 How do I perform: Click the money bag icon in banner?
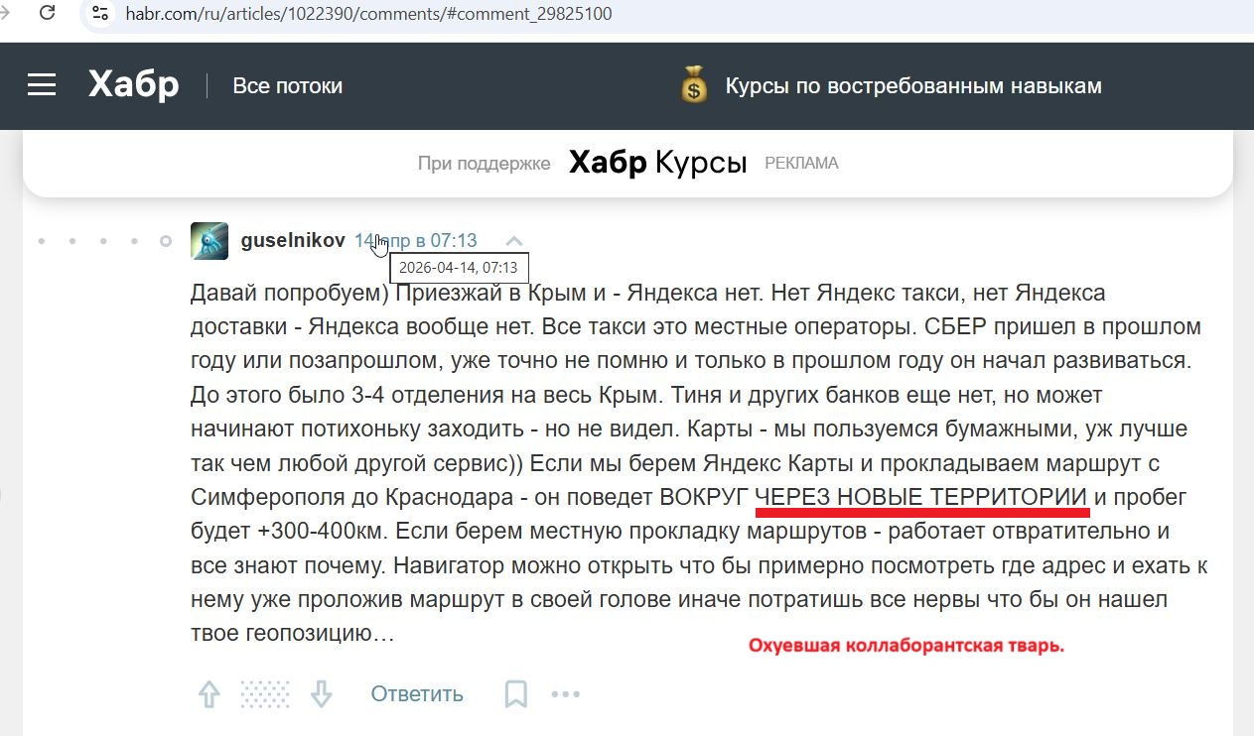694,84
